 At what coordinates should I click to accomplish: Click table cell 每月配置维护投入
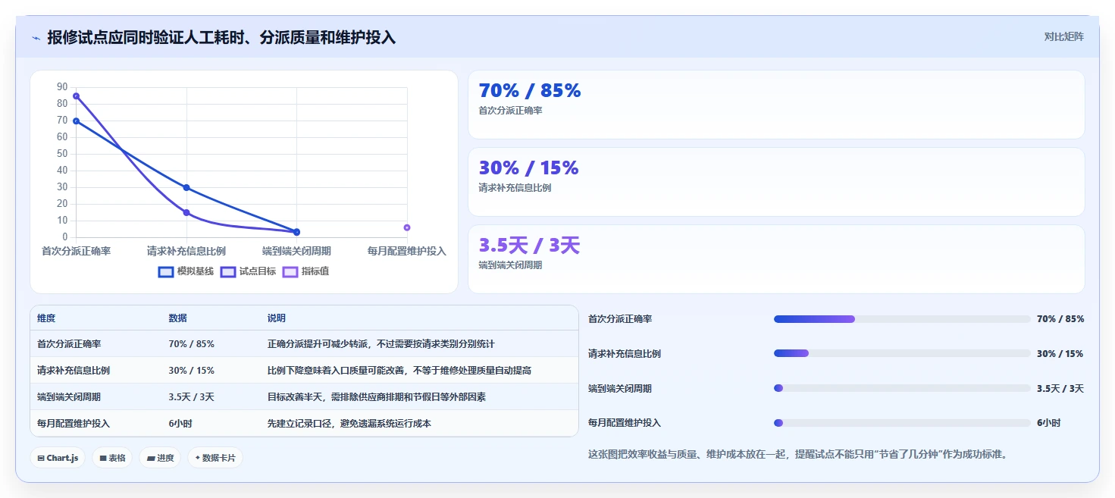(x=74, y=424)
